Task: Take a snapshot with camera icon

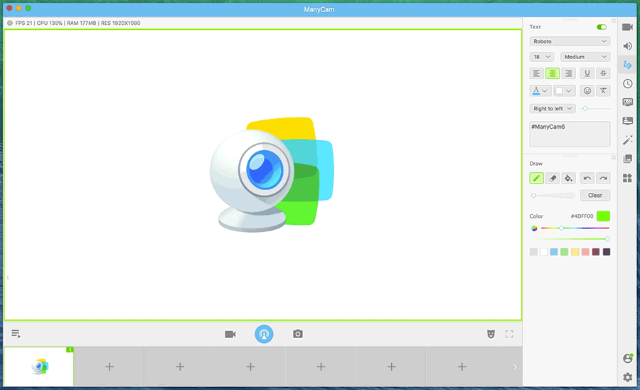Action: coord(298,334)
